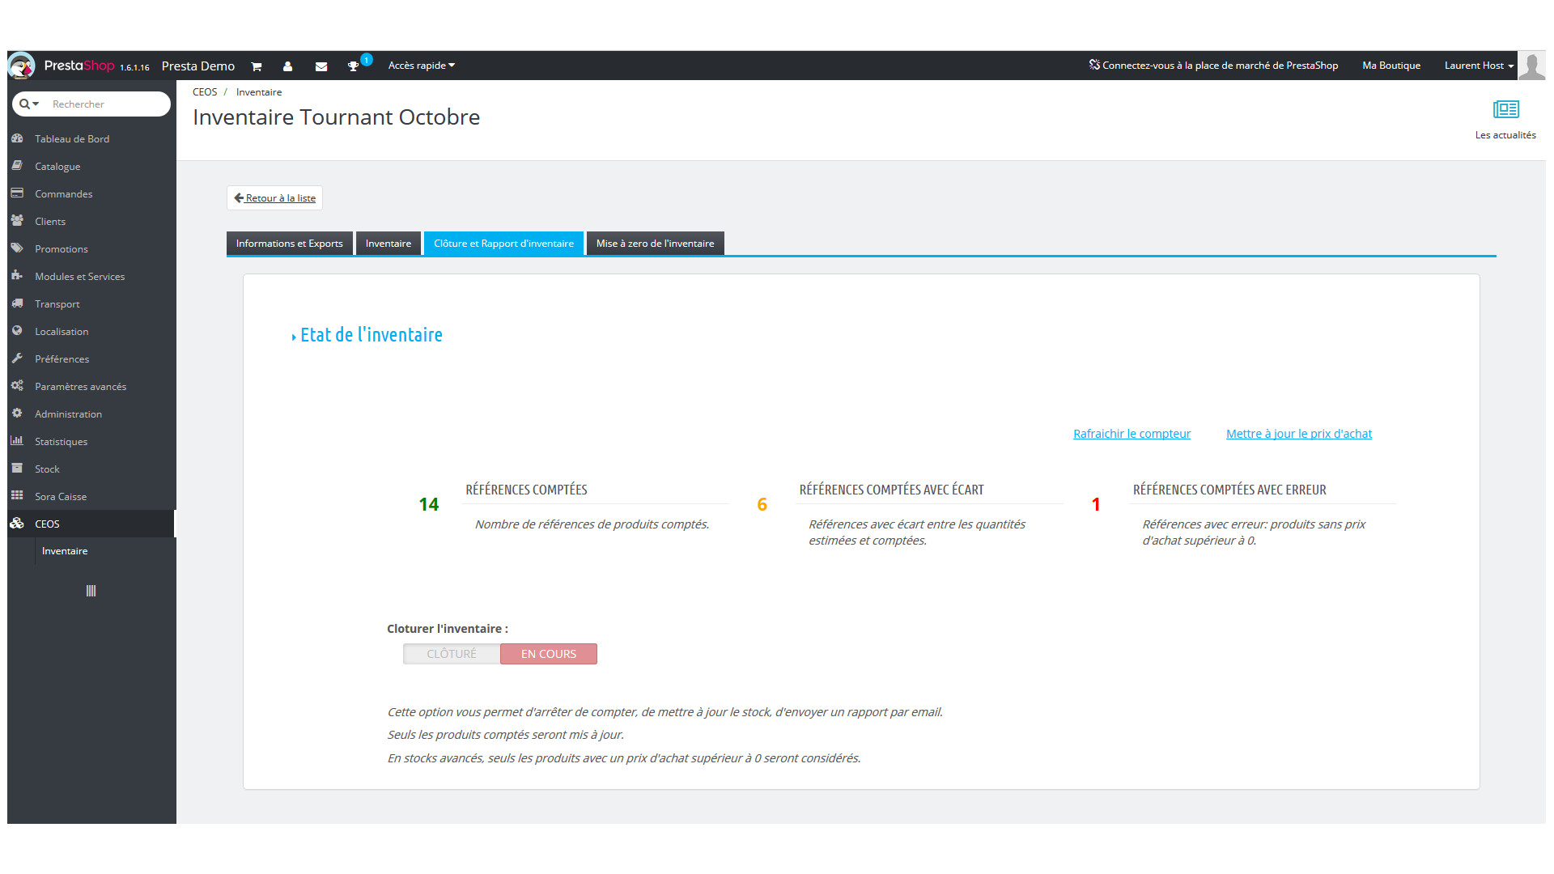Image resolution: width=1554 pixels, height=874 pixels.
Task: Switch to Informations et Exports tab
Action: pyautogui.click(x=289, y=244)
